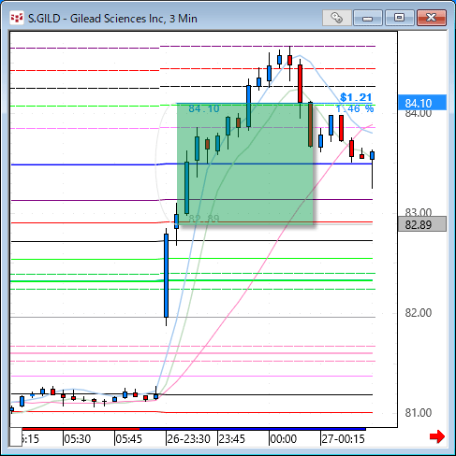This screenshot has height=456, width=456.
Task: Click the tall blue gap-up candle
Action: click(x=166, y=276)
